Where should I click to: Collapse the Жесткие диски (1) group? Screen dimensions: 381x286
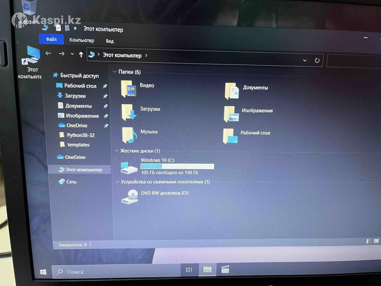coord(116,151)
